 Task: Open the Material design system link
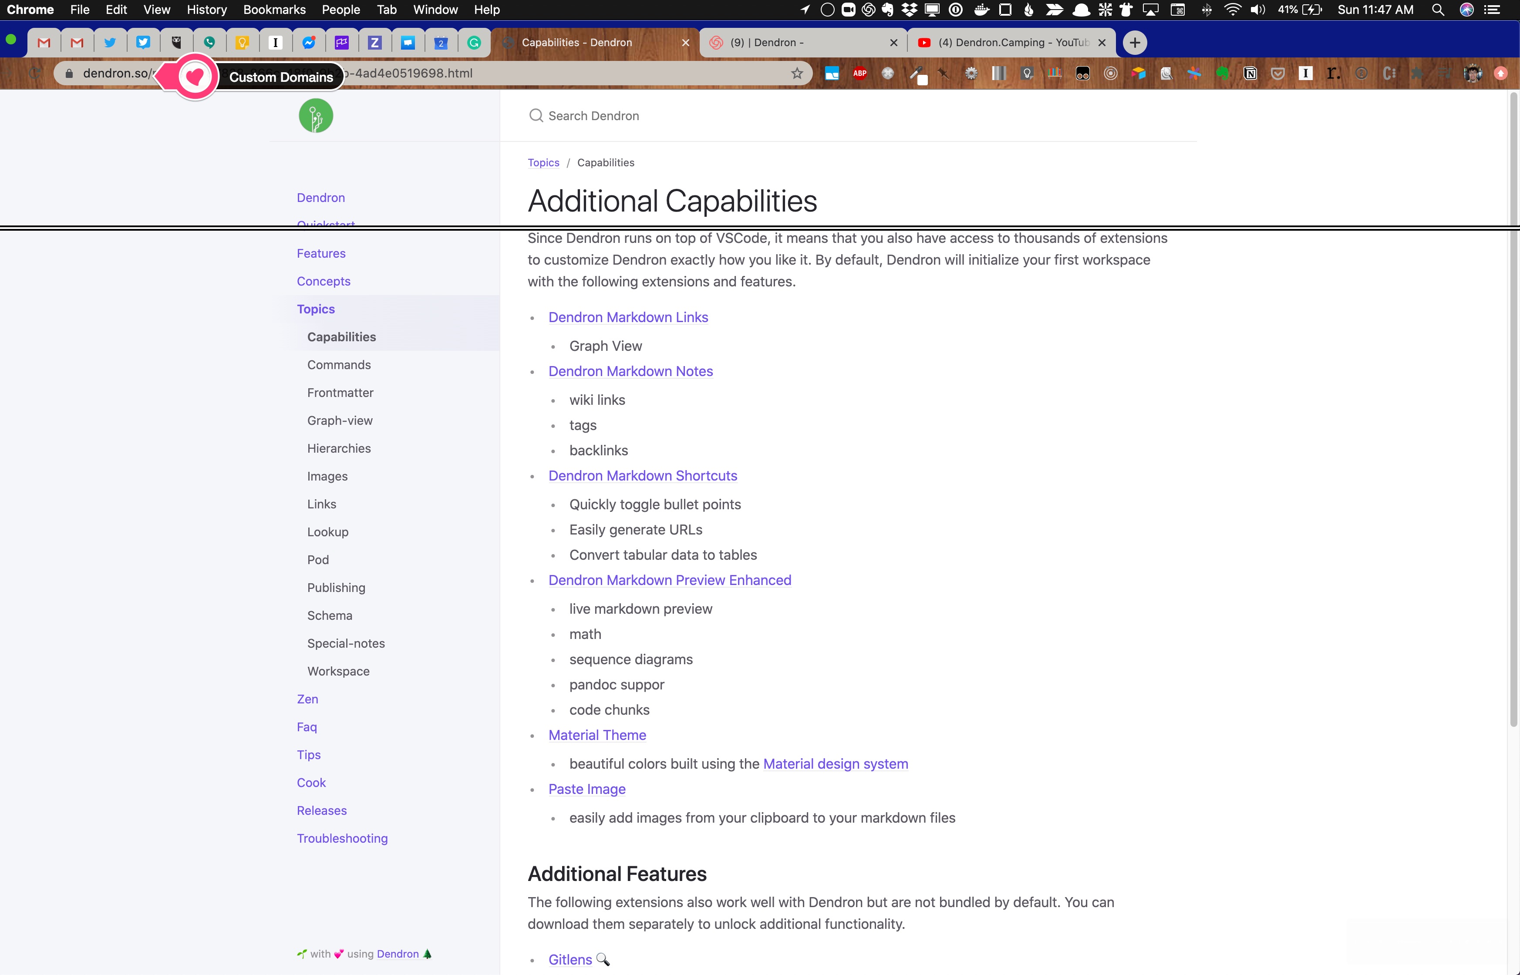[x=836, y=764]
